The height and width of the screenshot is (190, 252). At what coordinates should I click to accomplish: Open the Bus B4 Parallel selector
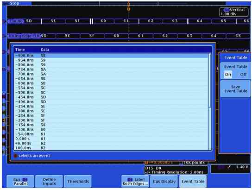click(20, 181)
